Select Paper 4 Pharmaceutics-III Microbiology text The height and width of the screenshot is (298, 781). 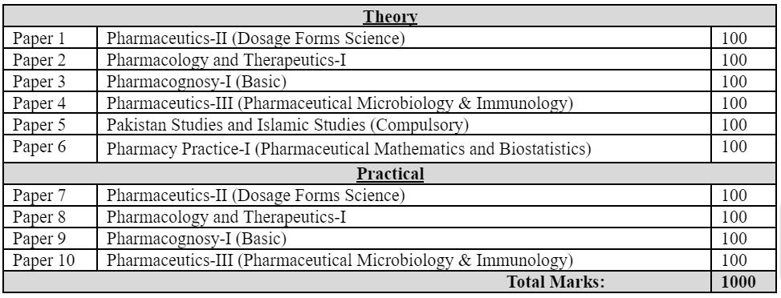pyautogui.click(x=340, y=103)
